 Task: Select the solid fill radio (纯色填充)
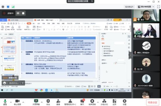pos(103,46)
